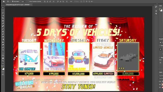Click the background color swatch in toolbar
This screenshot has width=163, height=92.
tap(4, 69)
